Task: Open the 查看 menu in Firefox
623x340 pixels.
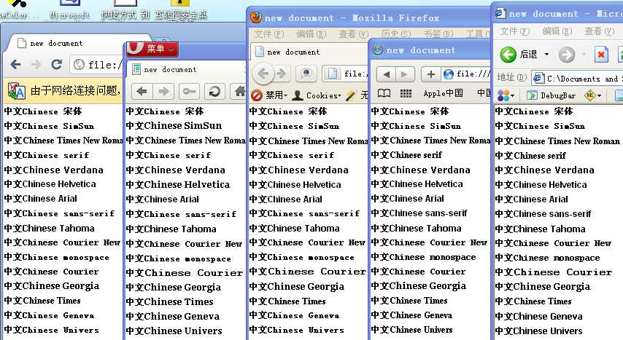Action: click(x=353, y=34)
